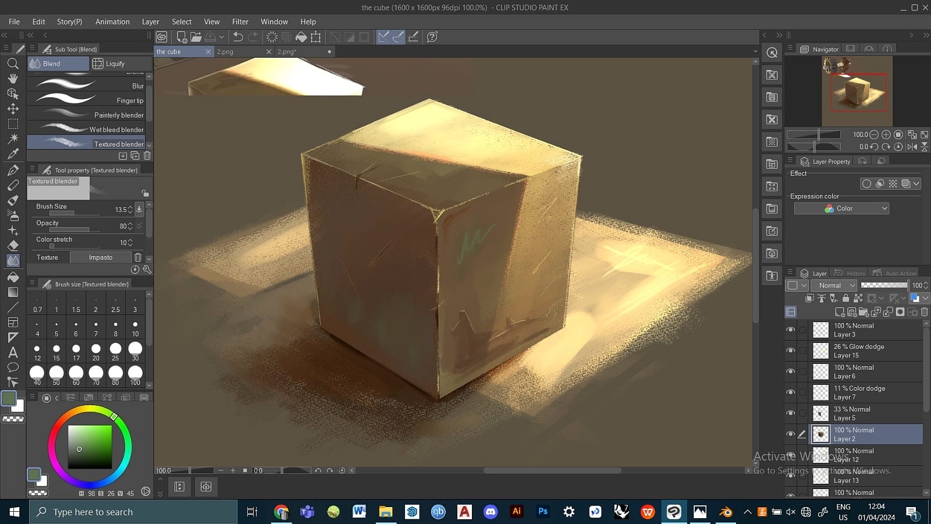Open Layer panel menu icon

(x=790, y=273)
